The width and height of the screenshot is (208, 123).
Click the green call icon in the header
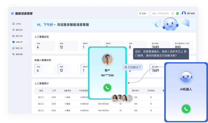(x=177, y=13)
